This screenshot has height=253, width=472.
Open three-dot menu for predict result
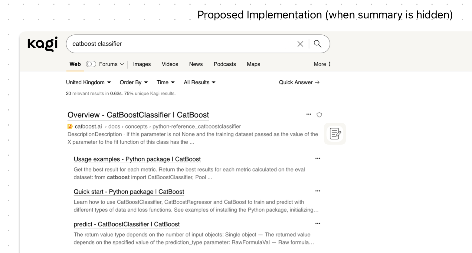click(x=317, y=224)
